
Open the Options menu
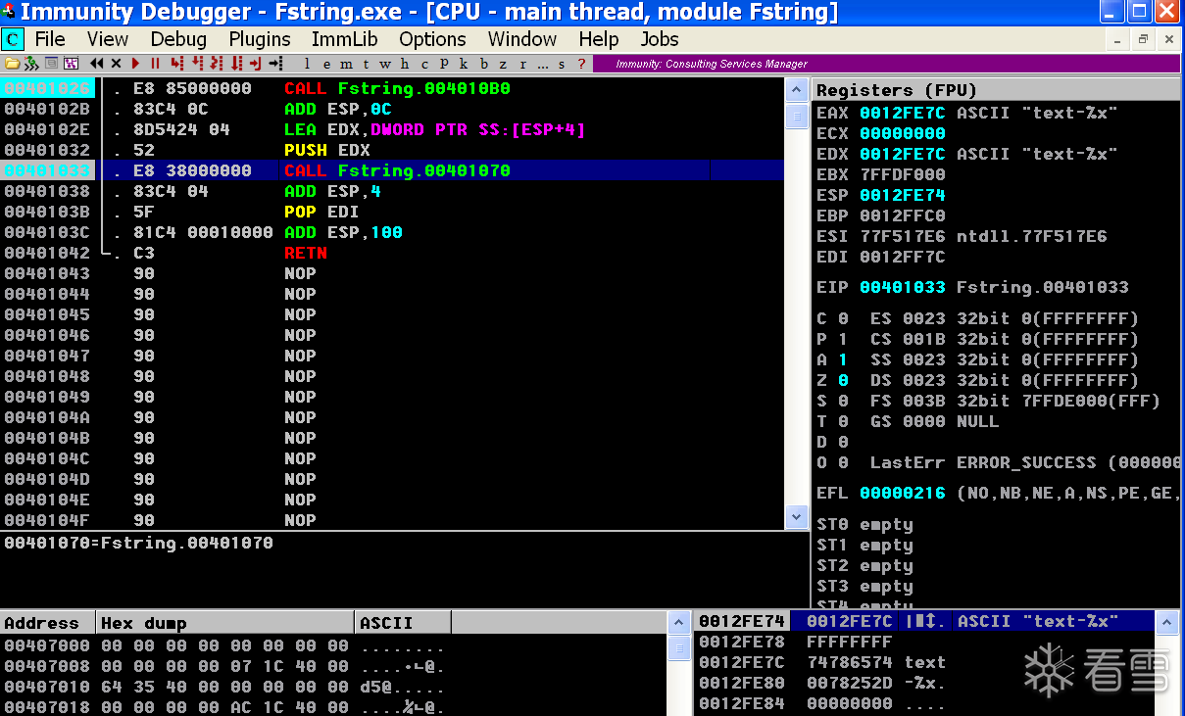432,39
